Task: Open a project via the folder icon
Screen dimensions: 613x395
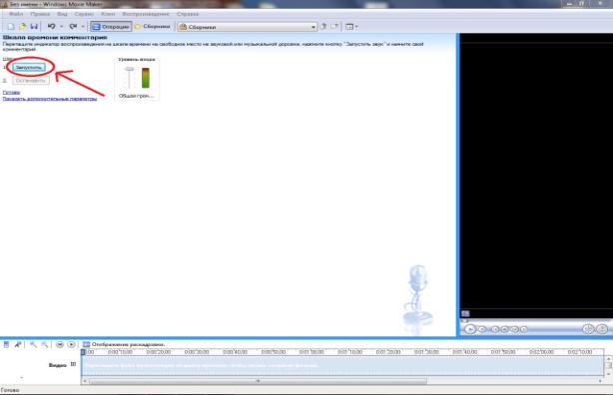Action: pos(22,27)
